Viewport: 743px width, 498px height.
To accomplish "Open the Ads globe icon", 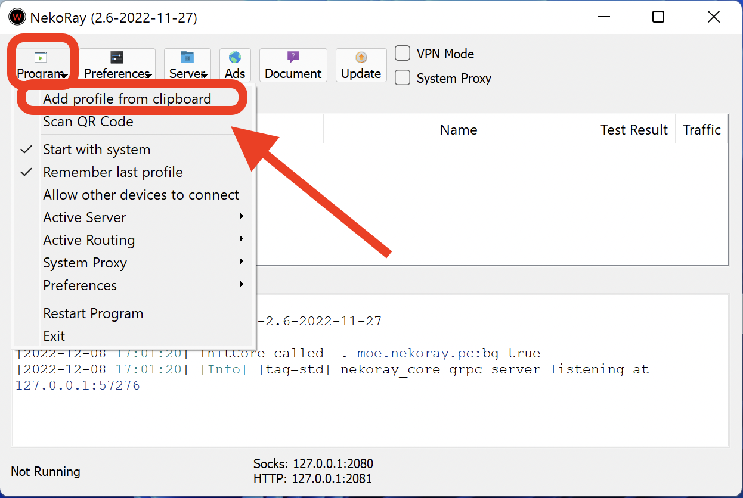I will pos(235,58).
